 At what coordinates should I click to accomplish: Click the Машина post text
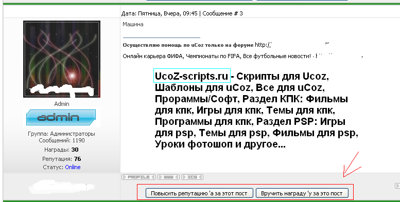point(133,25)
